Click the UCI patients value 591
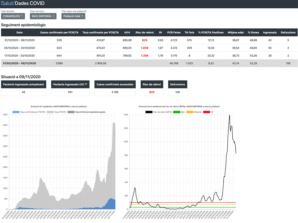 70,92
